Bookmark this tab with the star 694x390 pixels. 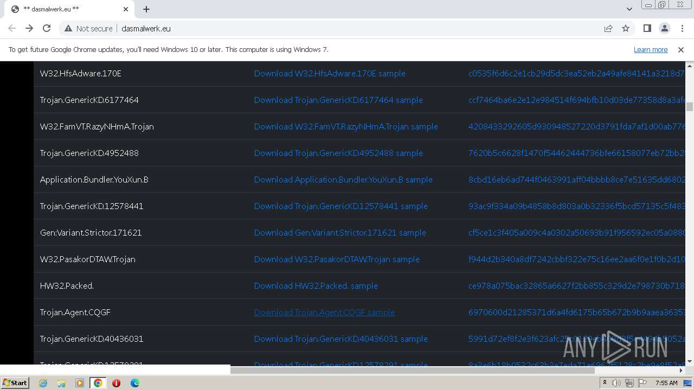tap(626, 28)
